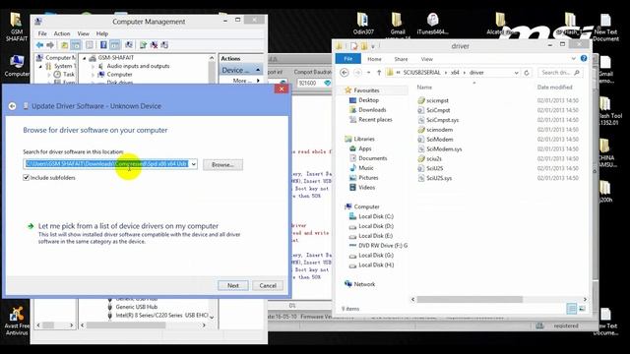Image resolution: width=630 pixels, height=354 pixels.
Task: Switch to the Explorer View ribbon tab
Action: pos(426,59)
